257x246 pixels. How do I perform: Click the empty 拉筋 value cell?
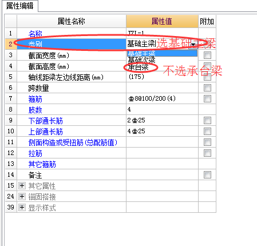tap(162, 153)
